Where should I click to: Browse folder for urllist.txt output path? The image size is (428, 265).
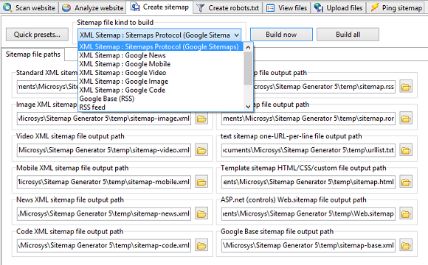click(406, 150)
